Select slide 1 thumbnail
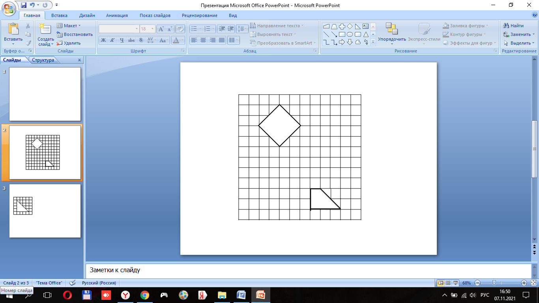 (45, 94)
